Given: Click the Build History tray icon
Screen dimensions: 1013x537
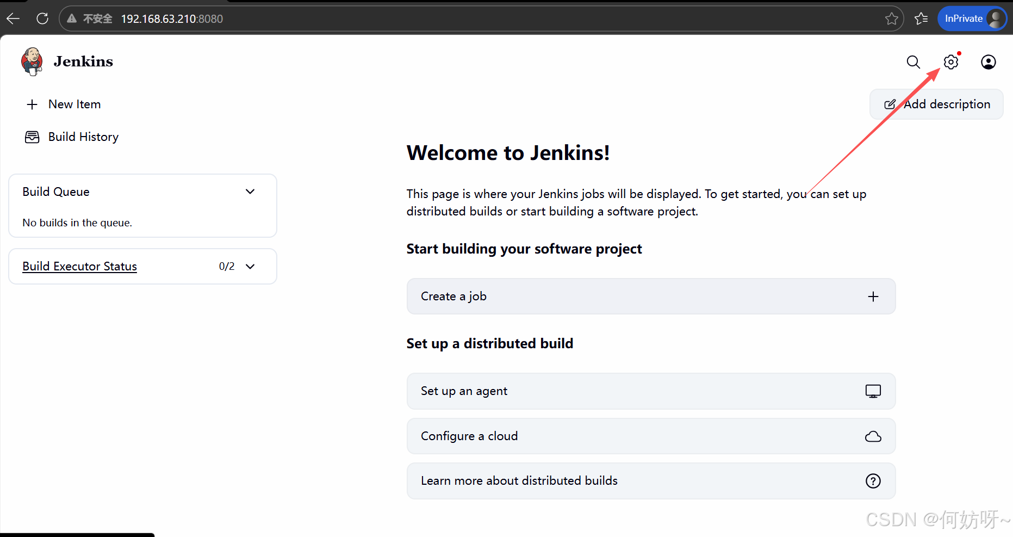Looking at the screenshot, I should tap(32, 137).
